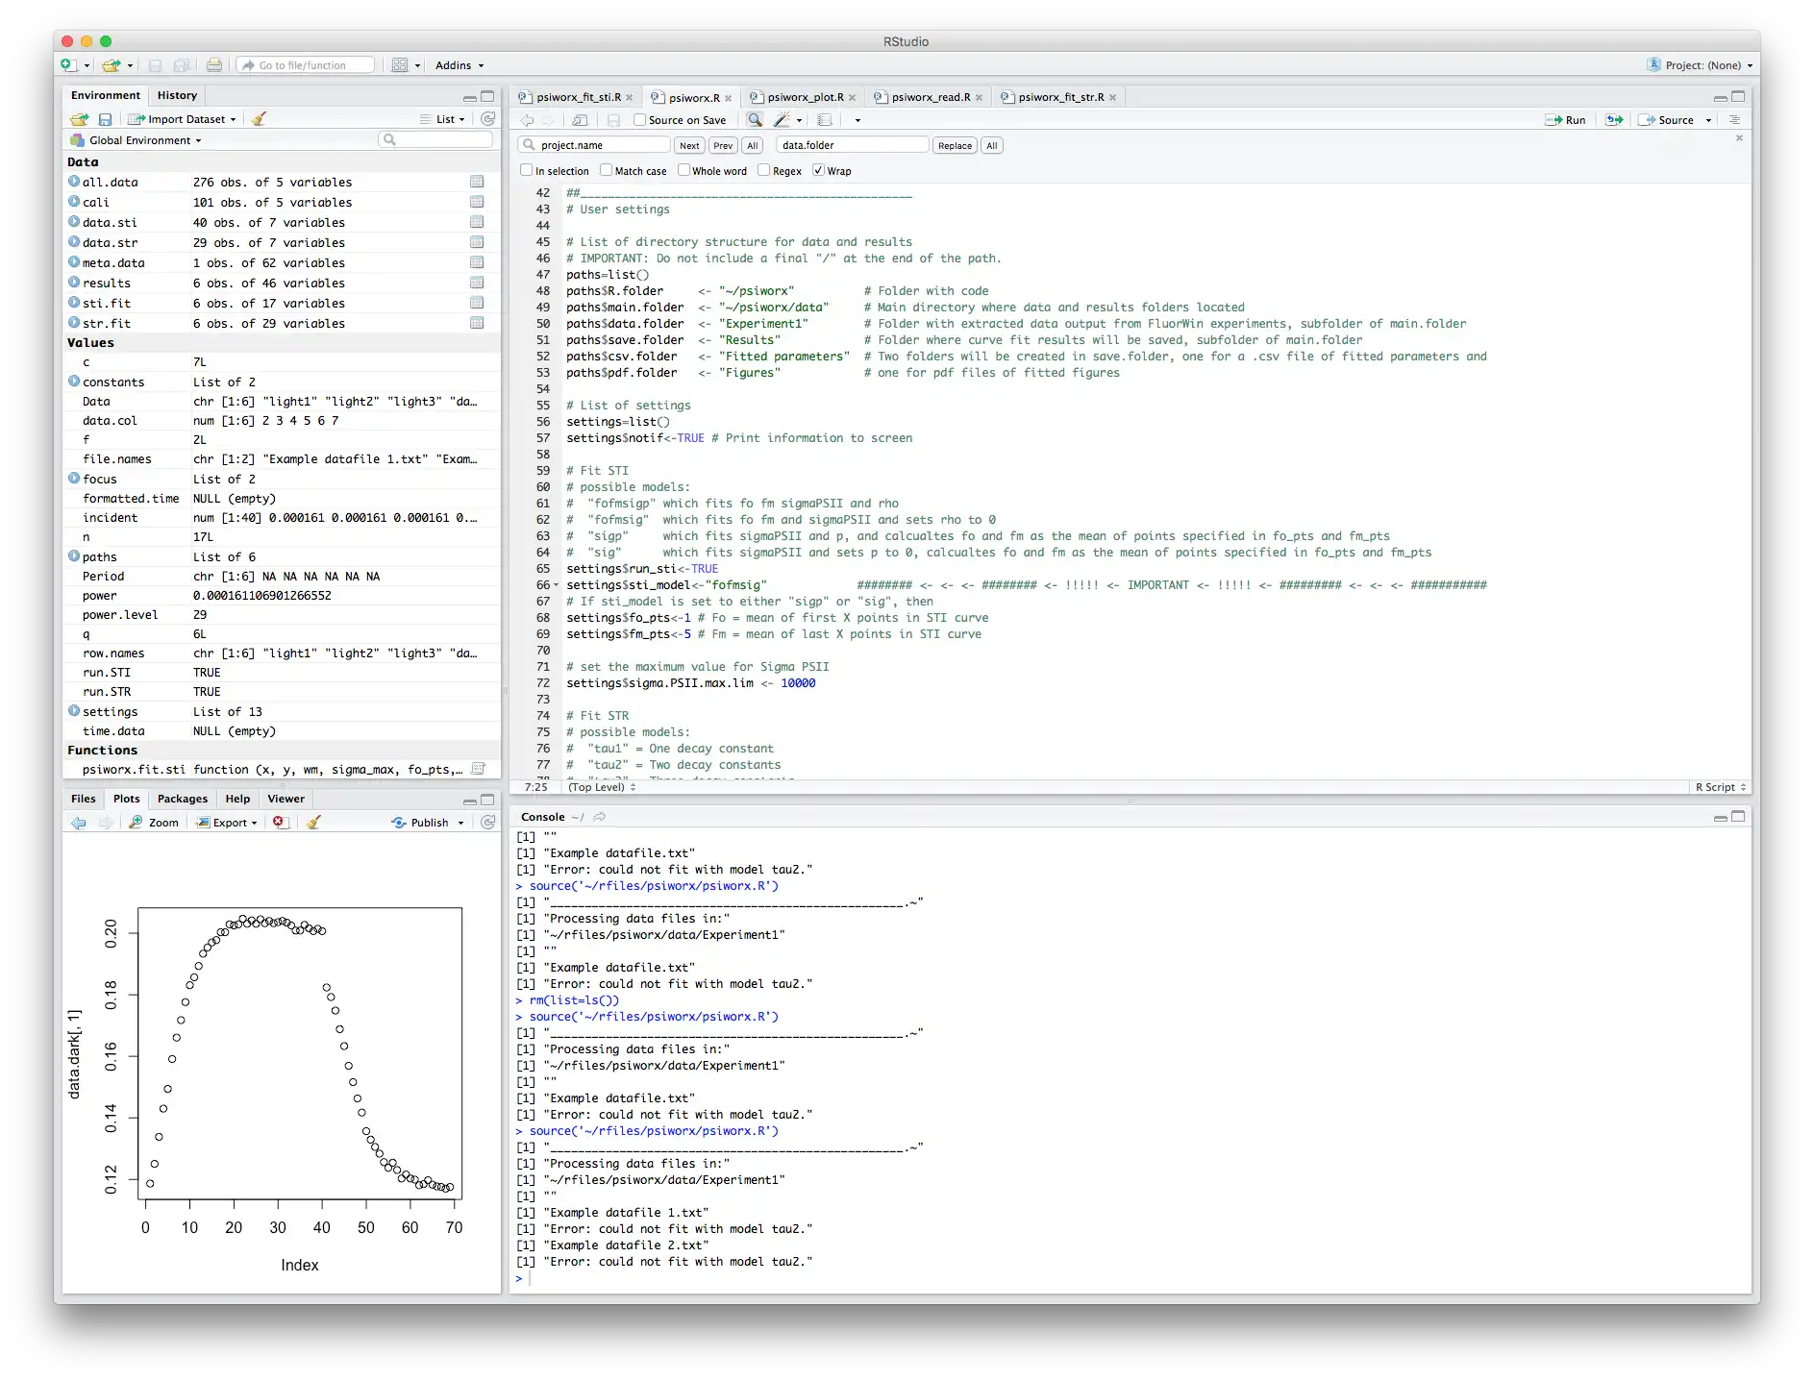Clear all plots with the broom icon

(313, 823)
